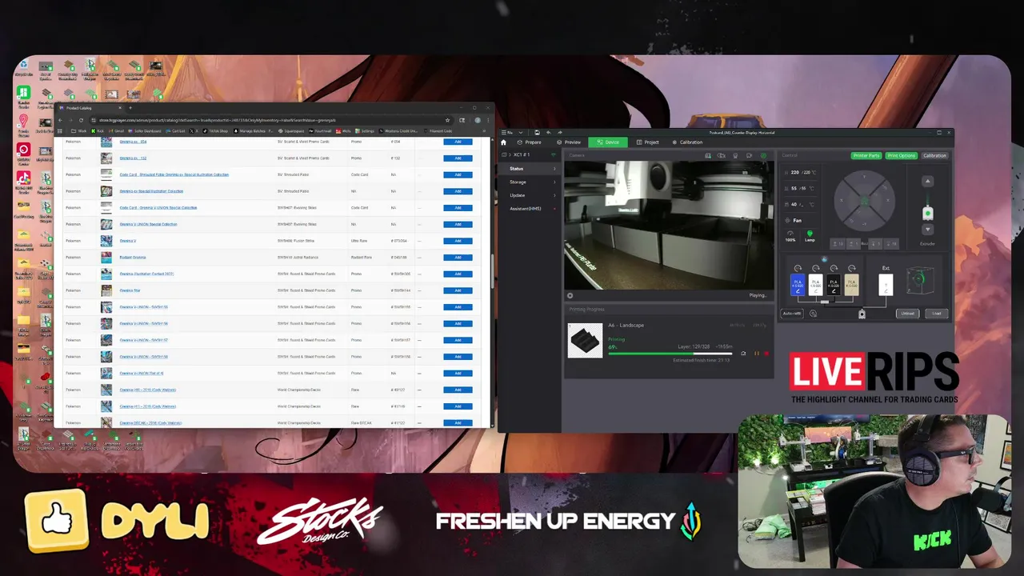Select the Device tab
Screen dimensions: 1024x576
(x=608, y=142)
